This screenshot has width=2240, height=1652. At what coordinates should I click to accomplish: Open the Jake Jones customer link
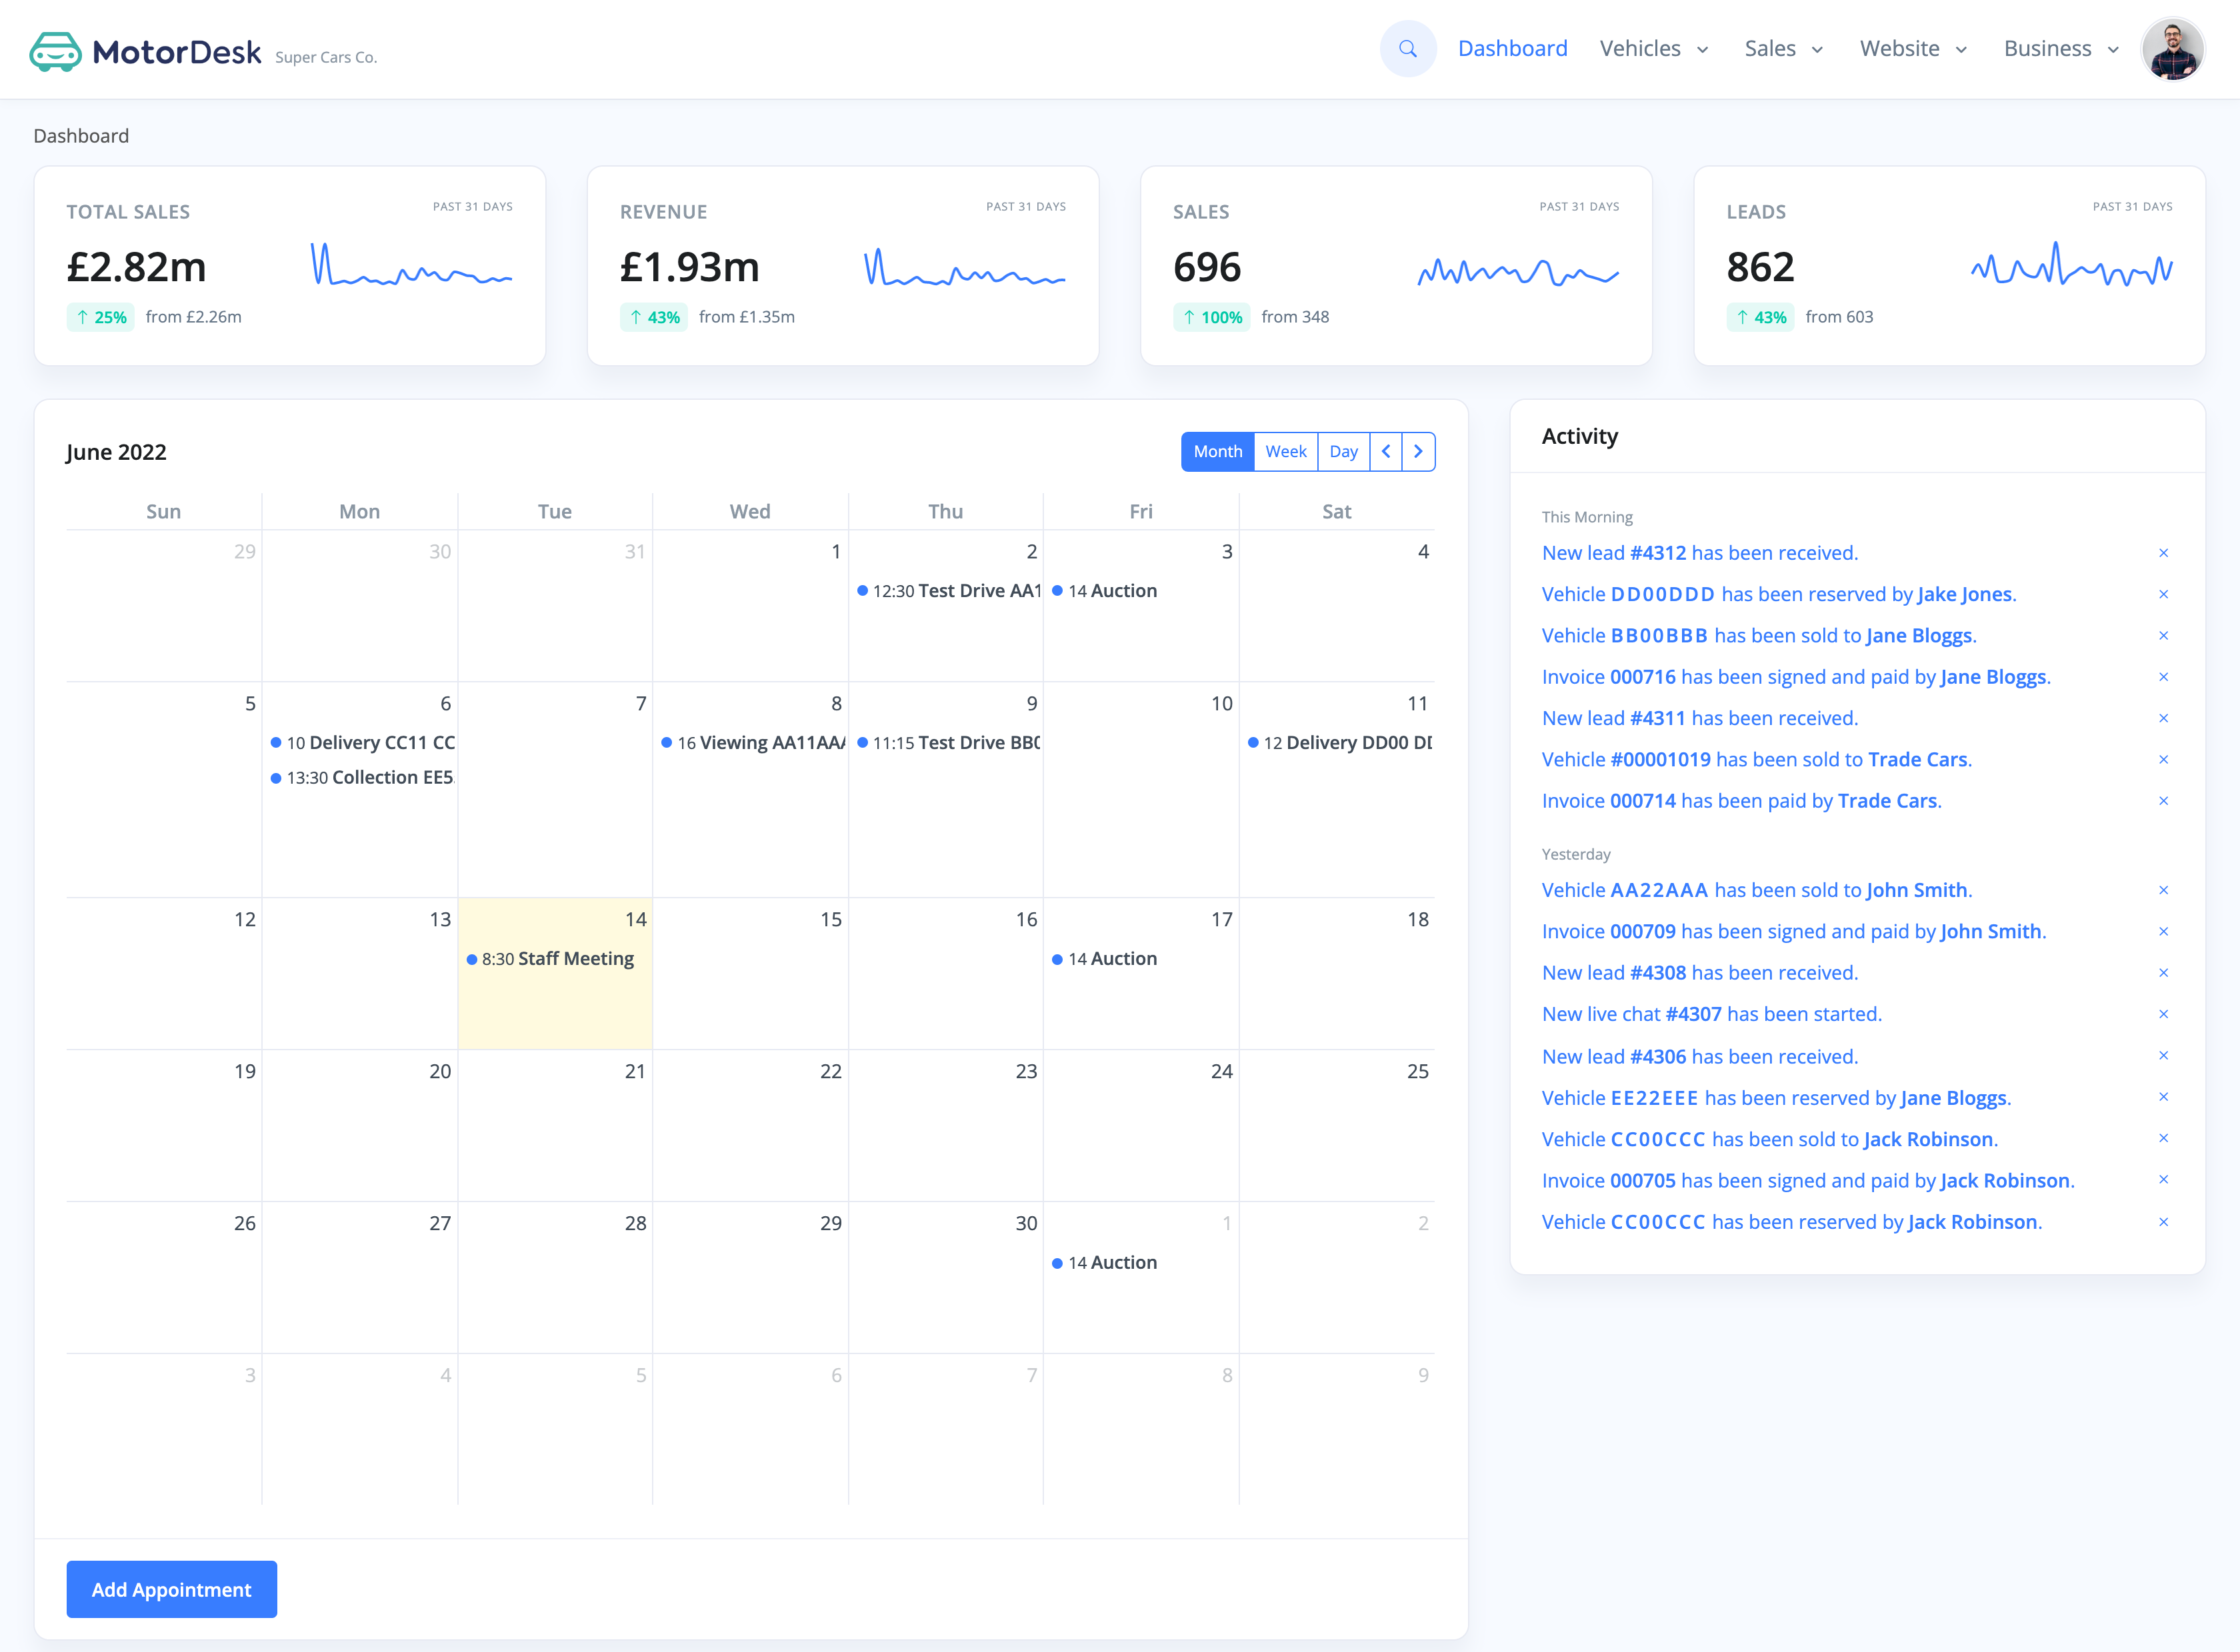point(1964,594)
